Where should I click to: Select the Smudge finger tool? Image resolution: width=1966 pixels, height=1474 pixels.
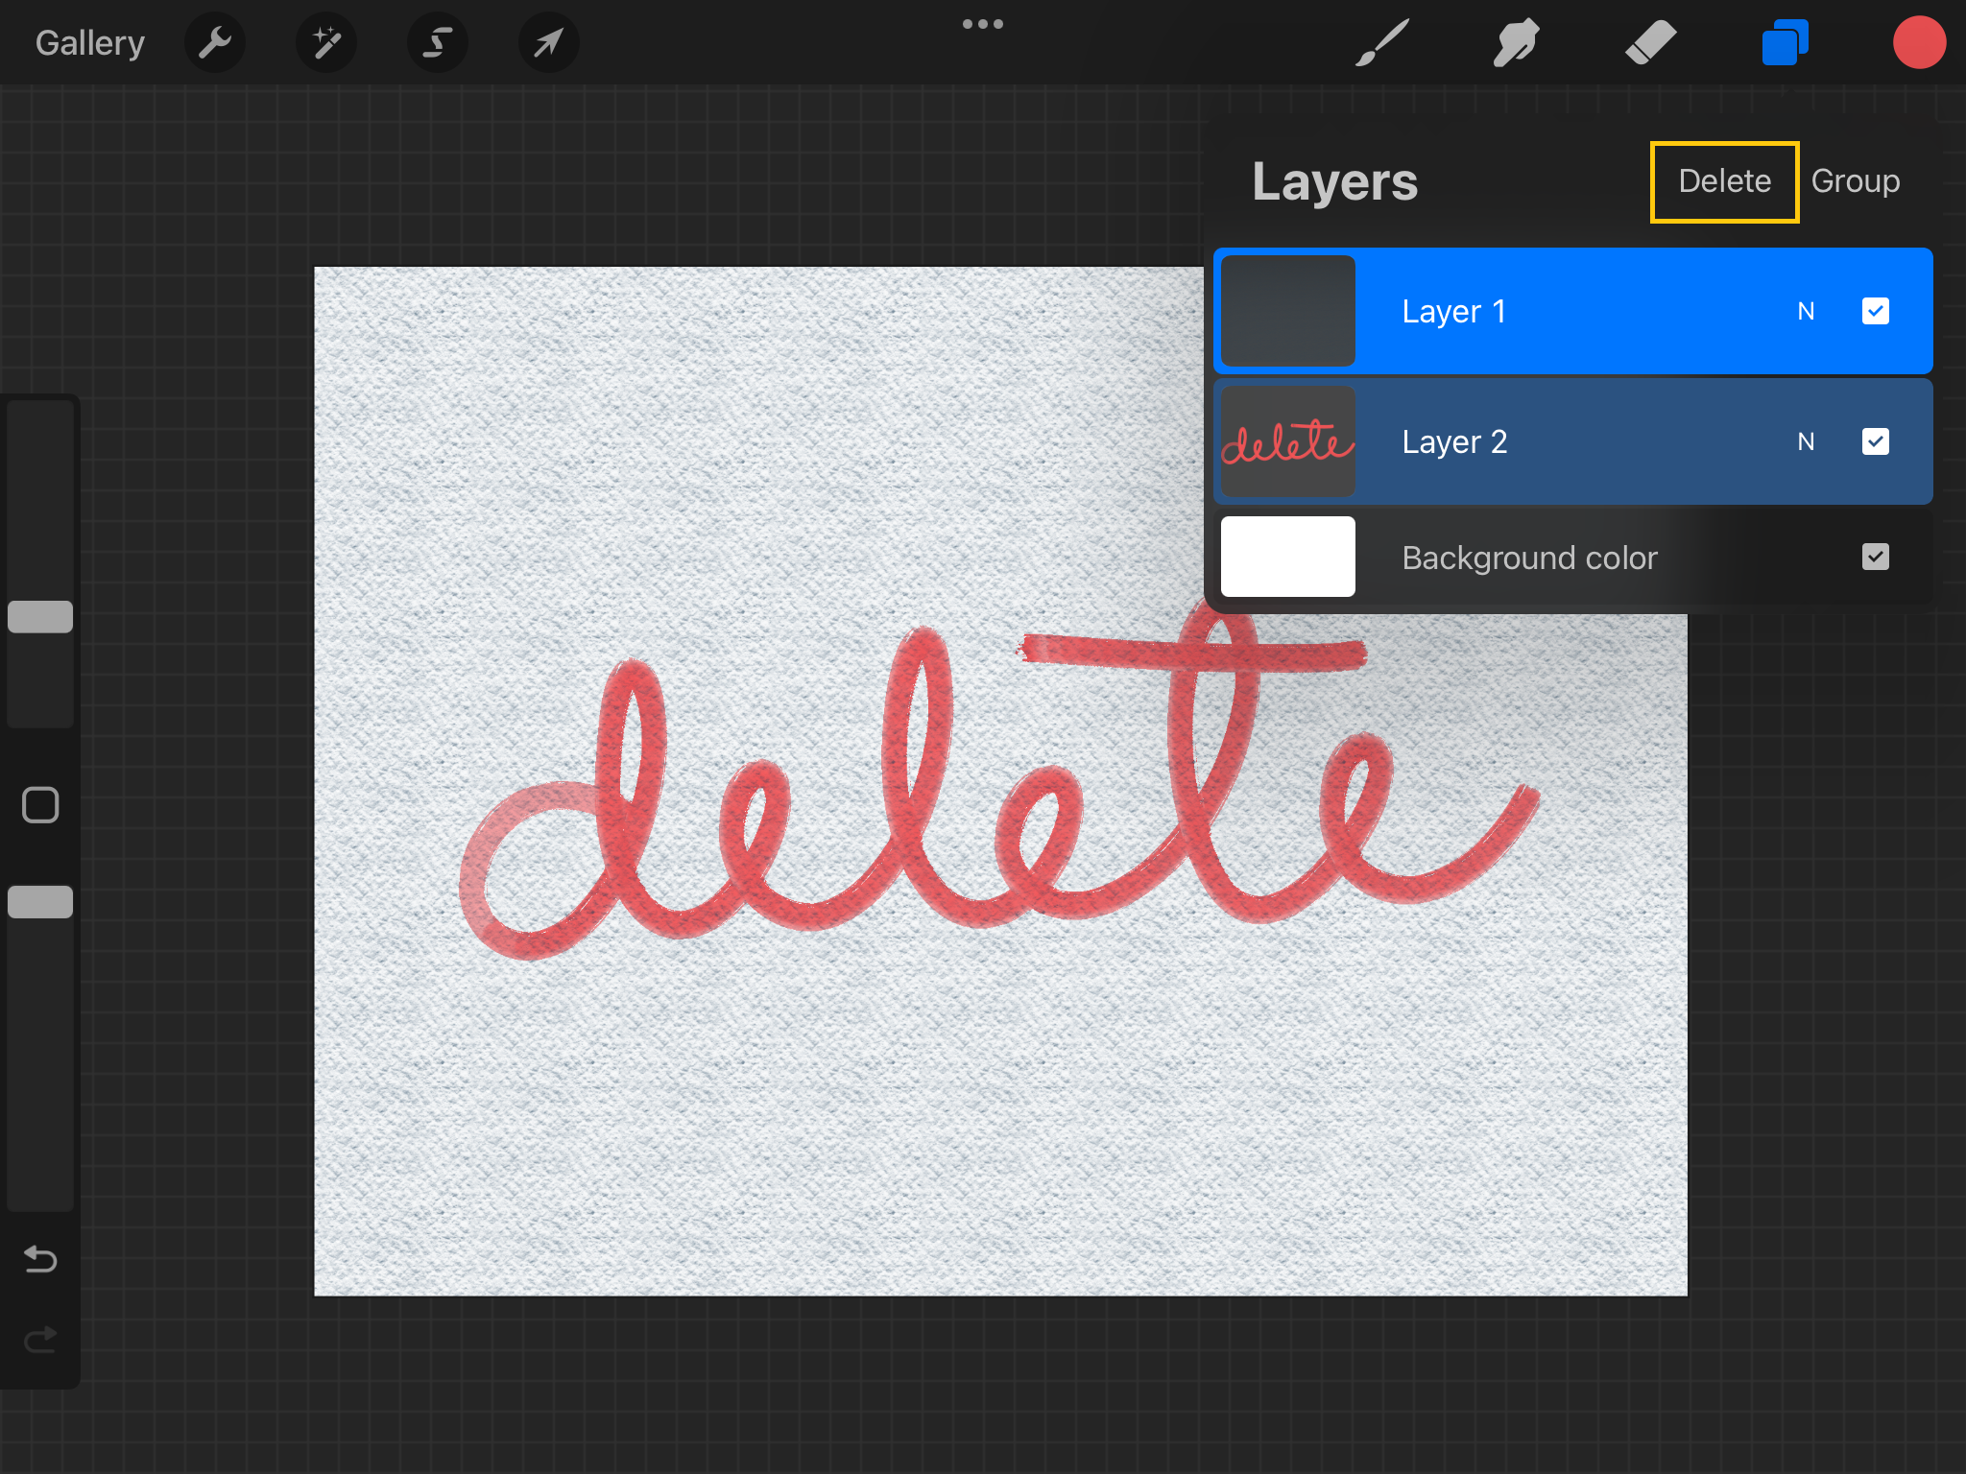point(1516,43)
